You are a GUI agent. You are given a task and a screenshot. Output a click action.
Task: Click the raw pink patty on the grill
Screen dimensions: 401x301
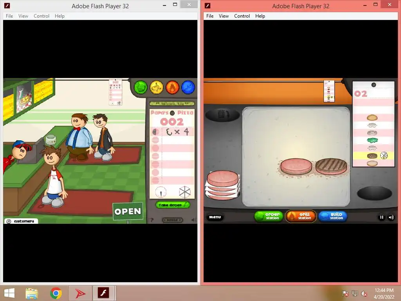(x=296, y=167)
